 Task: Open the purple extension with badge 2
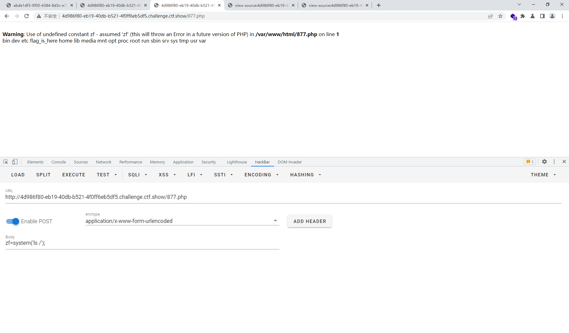(x=513, y=16)
